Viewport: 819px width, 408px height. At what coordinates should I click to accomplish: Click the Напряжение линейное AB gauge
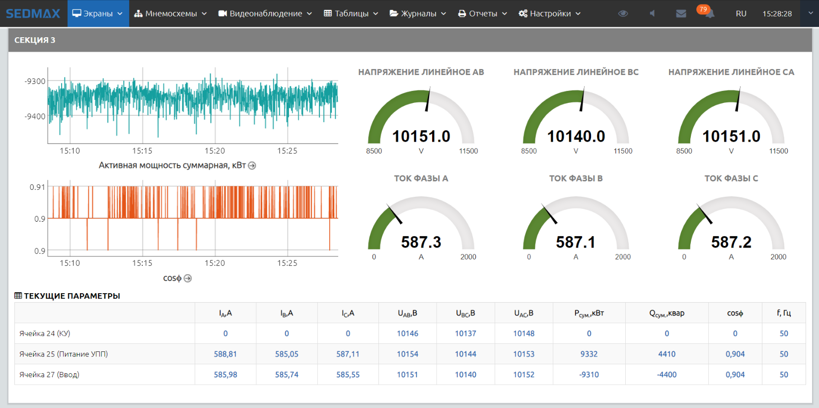421,119
